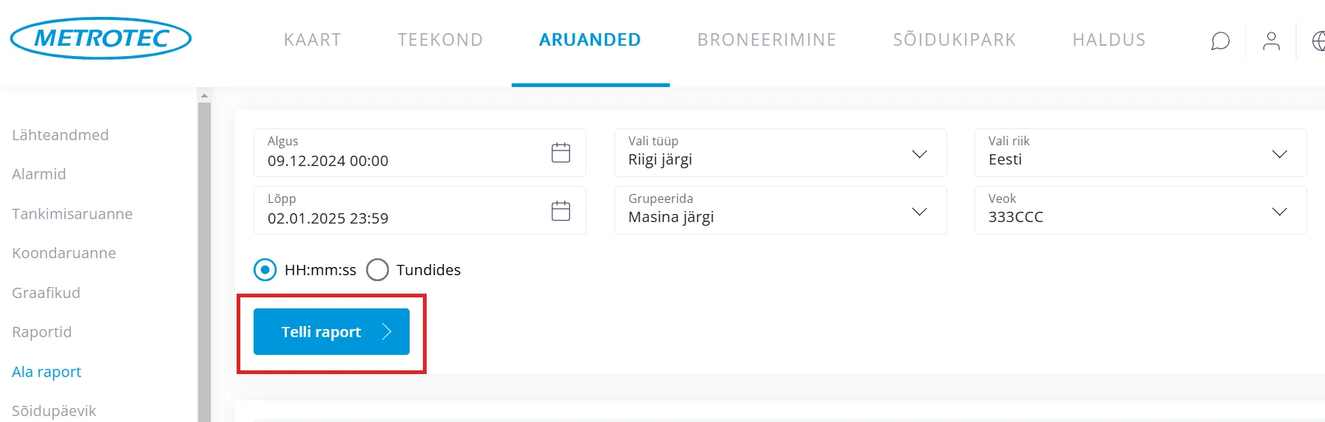Image resolution: width=1325 pixels, height=422 pixels.
Task: Click the sidebar scroll up arrow
Action: (x=204, y=96)
